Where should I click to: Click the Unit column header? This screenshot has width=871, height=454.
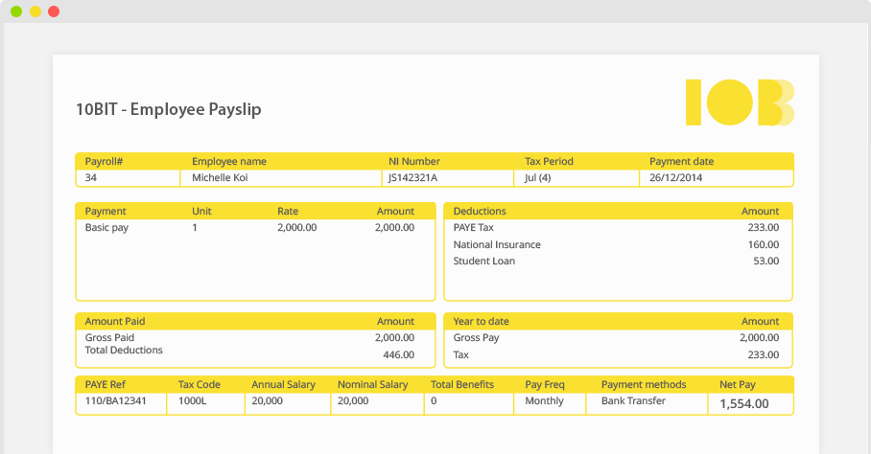201,212
